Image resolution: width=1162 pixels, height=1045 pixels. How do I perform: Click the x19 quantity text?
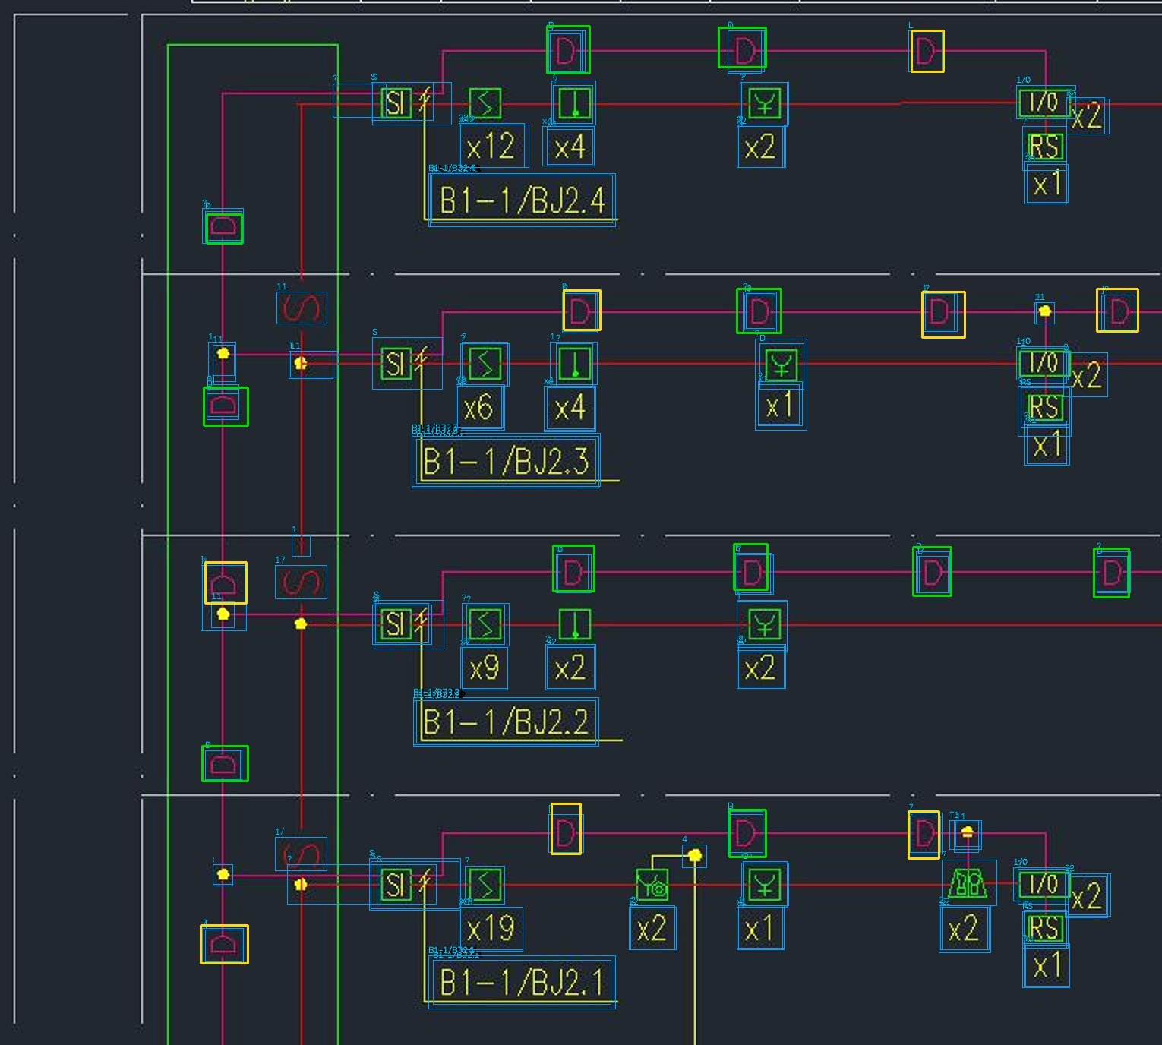pos(491,928)
